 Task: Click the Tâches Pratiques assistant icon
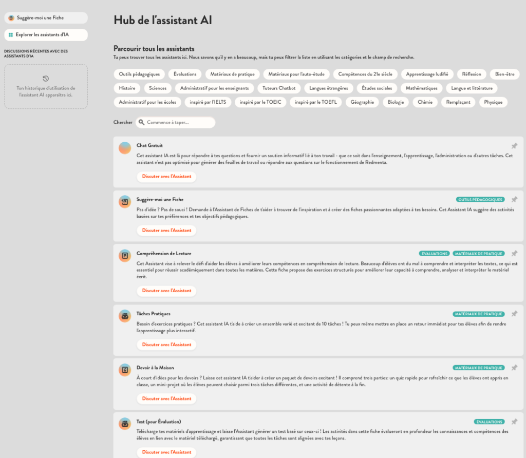[125, 316]
